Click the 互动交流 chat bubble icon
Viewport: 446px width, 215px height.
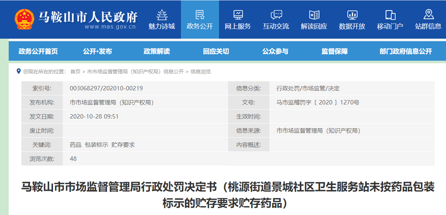[276, 15]
